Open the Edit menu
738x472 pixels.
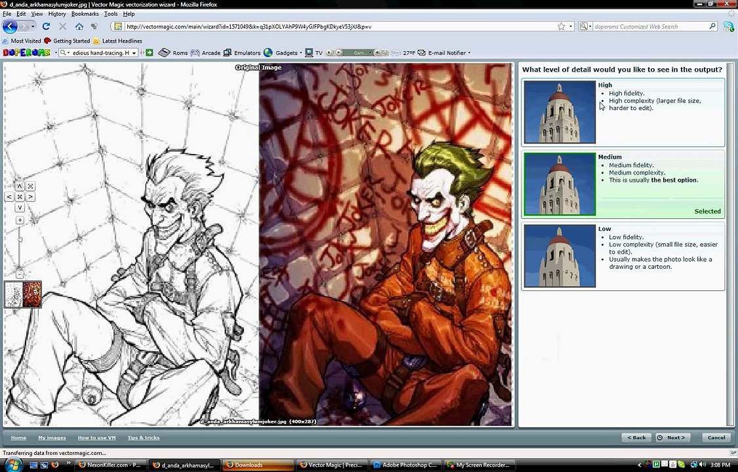point(21,14)
